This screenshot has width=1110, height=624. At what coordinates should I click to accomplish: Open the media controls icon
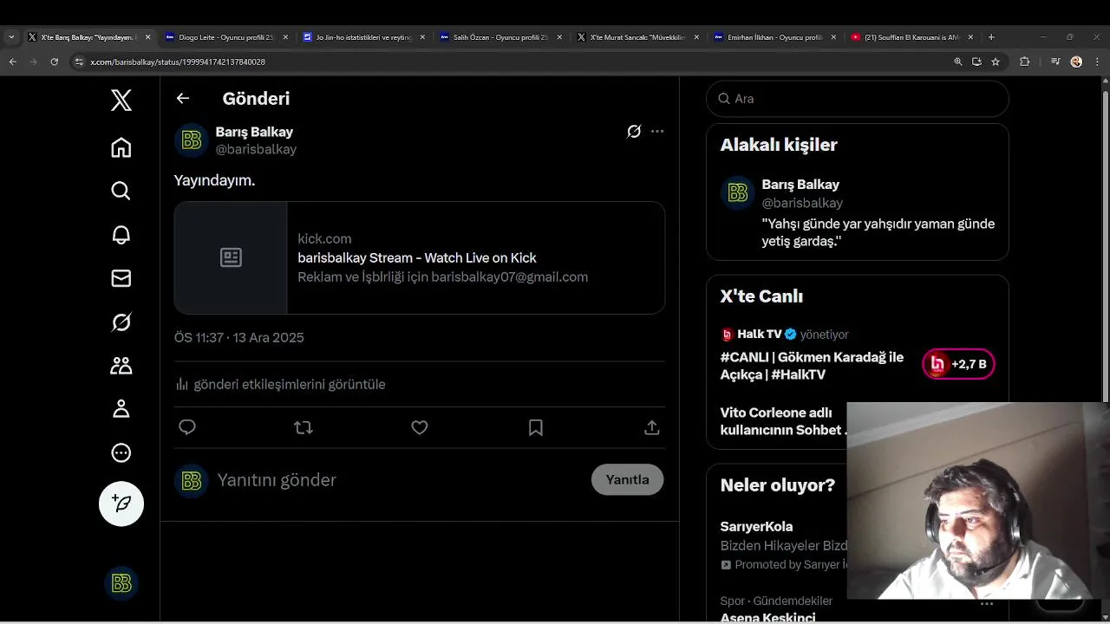(1054, 62)
